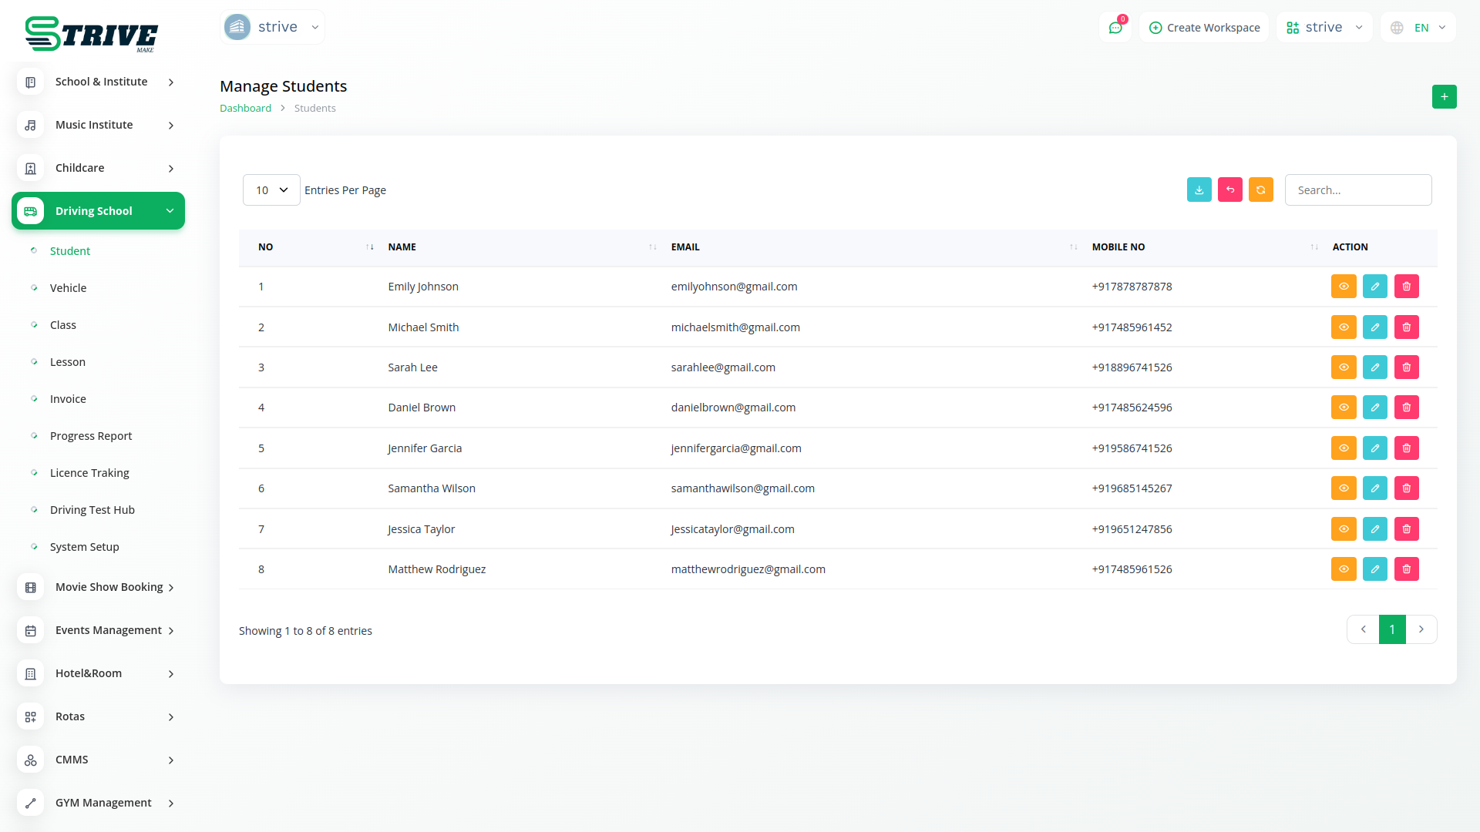Screen dimensions: 1480x832
Task: Click trash icon for Matthew Rodriguez
Action: coord(1406,569)
